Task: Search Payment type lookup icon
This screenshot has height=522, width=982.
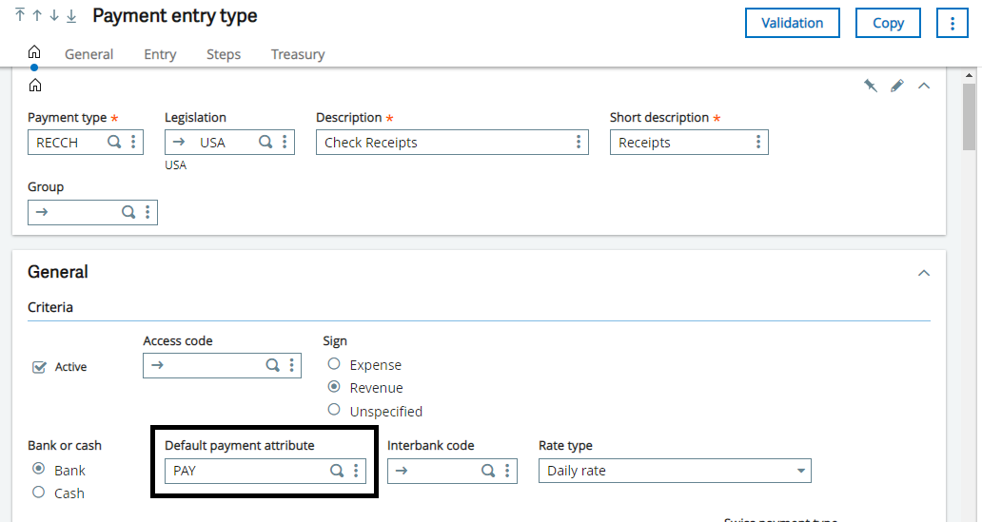Action: tap(114, 142)
